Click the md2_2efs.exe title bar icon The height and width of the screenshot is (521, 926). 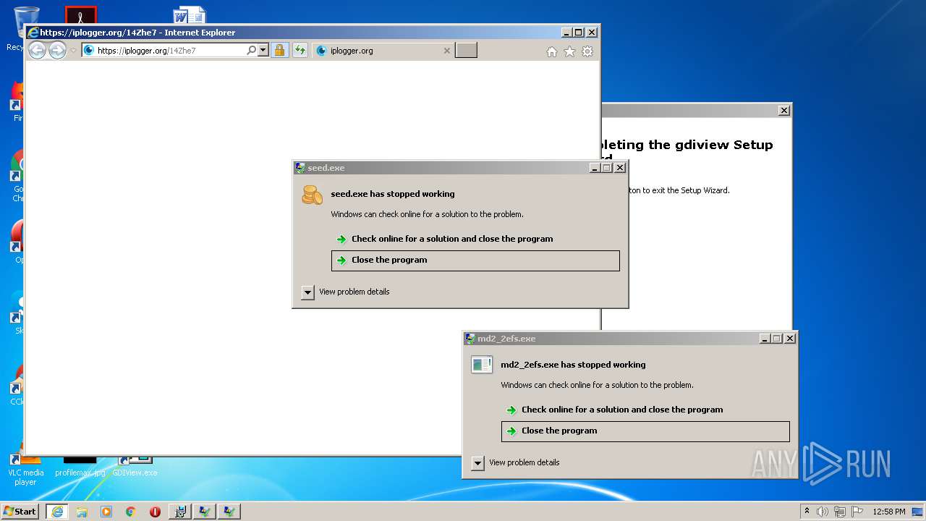click(x=470, y=339)
